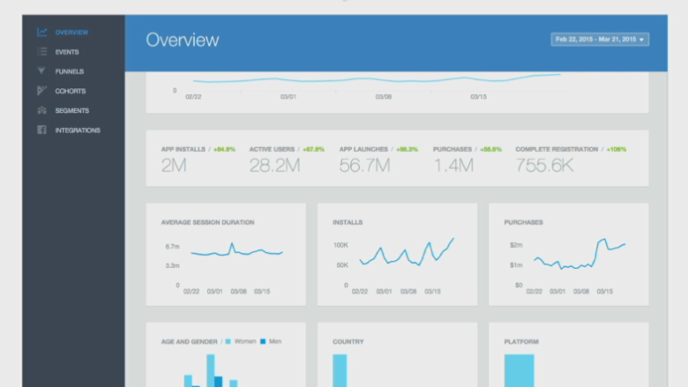Select the App Installs 2M metric
Viewport: 688px width, 387px height.
click(x=174, y=164)
